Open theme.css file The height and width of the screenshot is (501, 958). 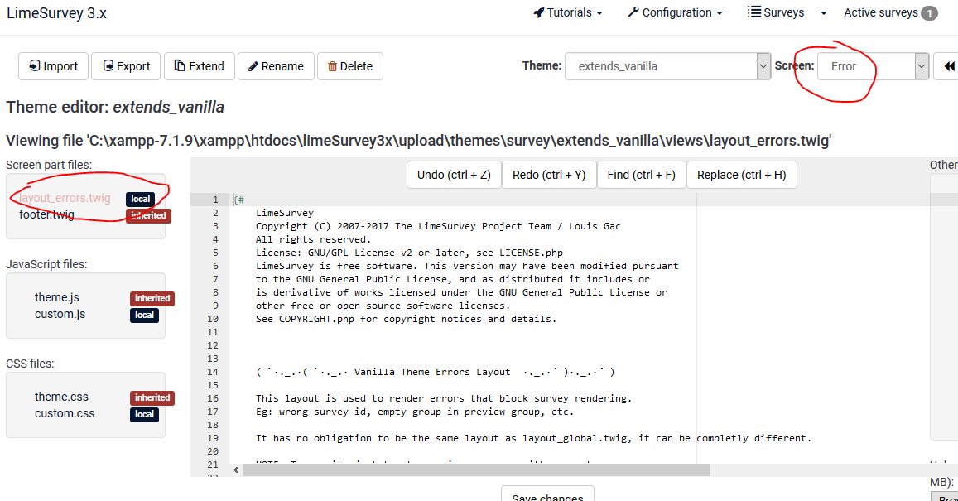[61, 397]
